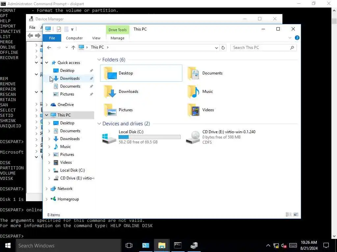337x252 pixels.
Task: Click Device Manager back arrow toolbar icon
Action: [30, 35]
